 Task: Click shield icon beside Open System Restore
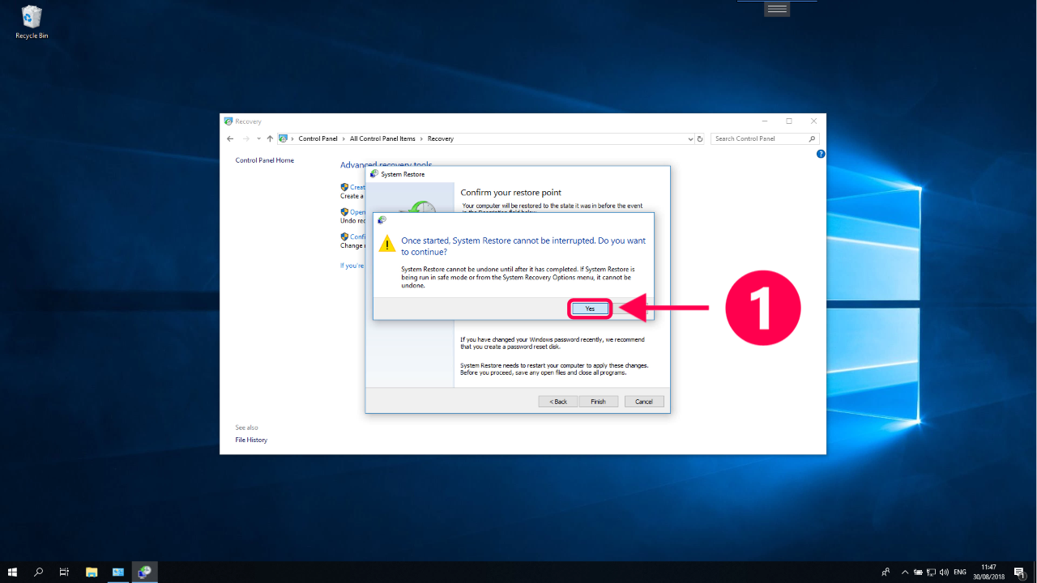(344, 212)
